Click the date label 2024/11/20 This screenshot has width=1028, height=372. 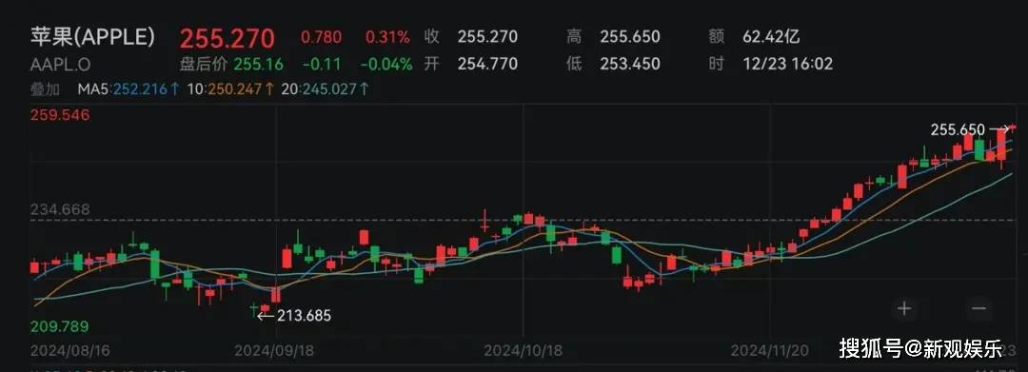771,351
